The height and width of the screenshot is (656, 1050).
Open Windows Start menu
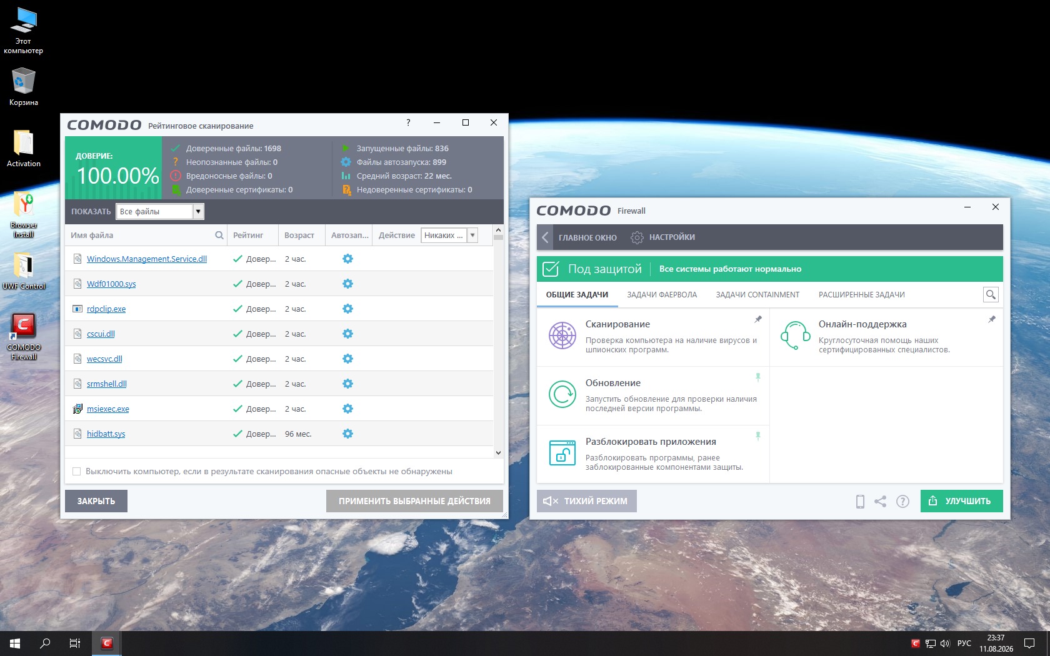click(15, 644)
